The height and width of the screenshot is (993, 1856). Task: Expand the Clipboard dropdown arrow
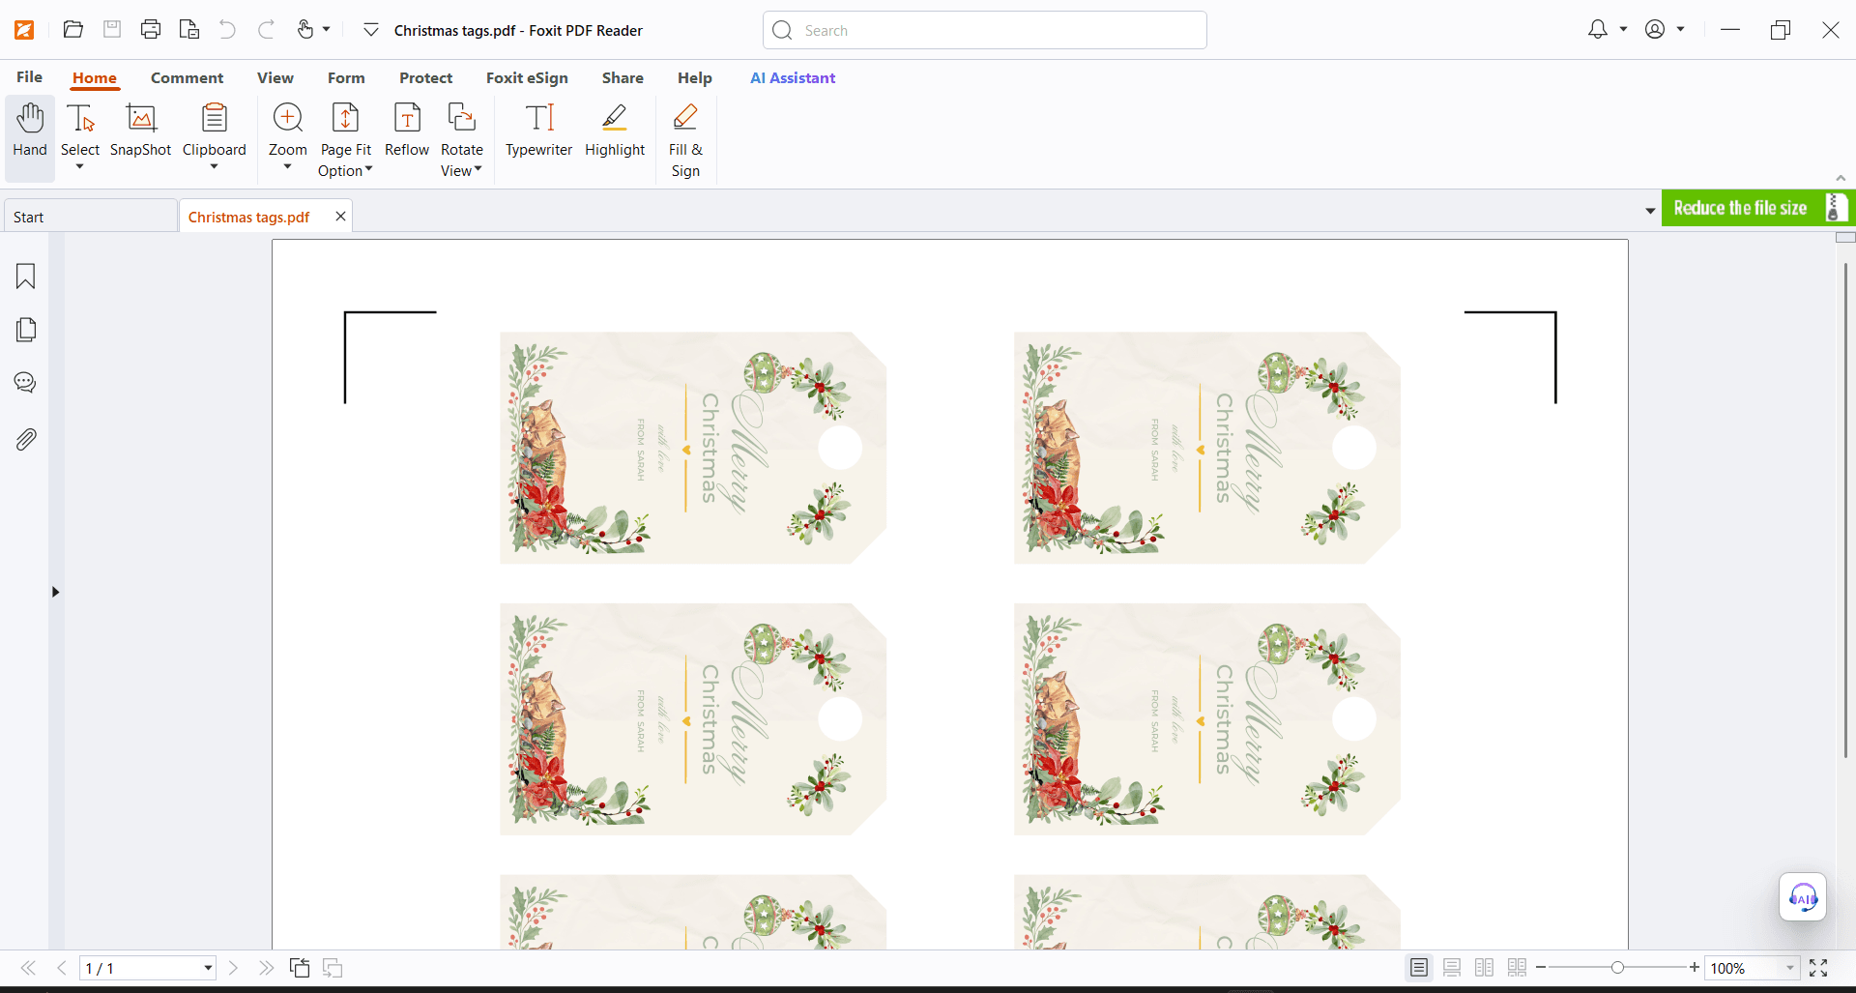(215, 166)
